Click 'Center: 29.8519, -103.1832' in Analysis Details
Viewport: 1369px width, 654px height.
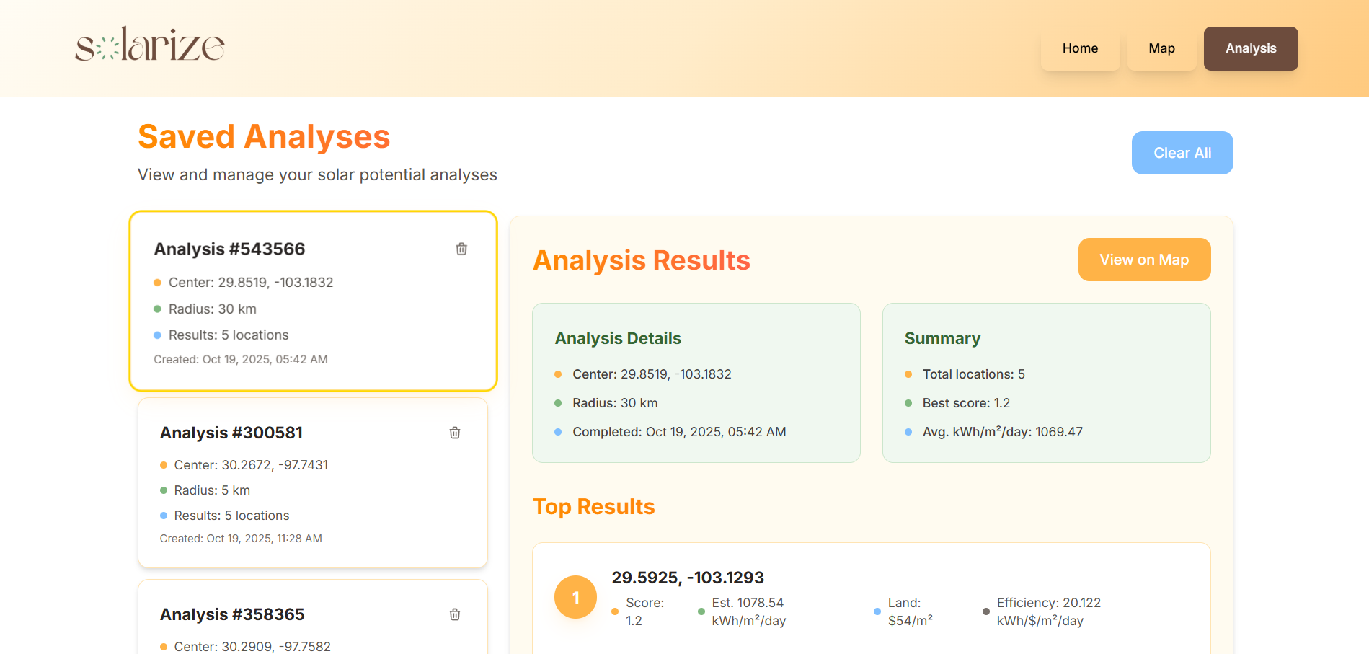click(652, 374)
